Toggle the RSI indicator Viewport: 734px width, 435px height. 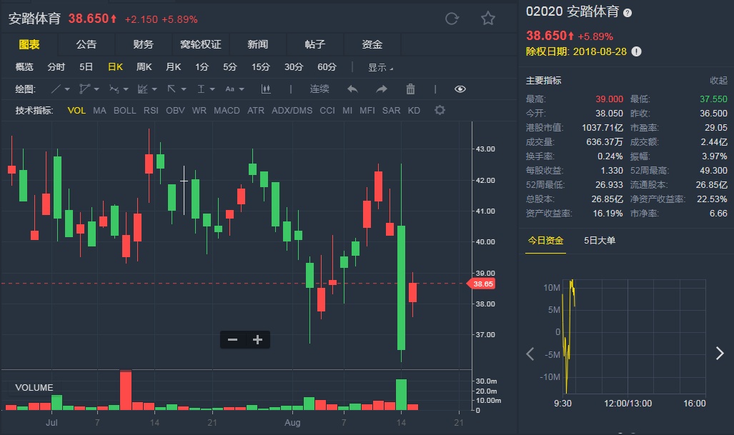(x=151, y=111)
